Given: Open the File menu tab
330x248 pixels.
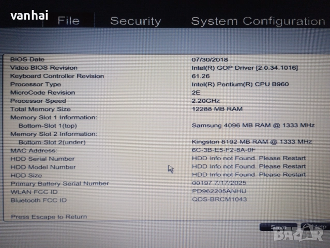Looking at the screenshot, I should [x=68, y=21].
